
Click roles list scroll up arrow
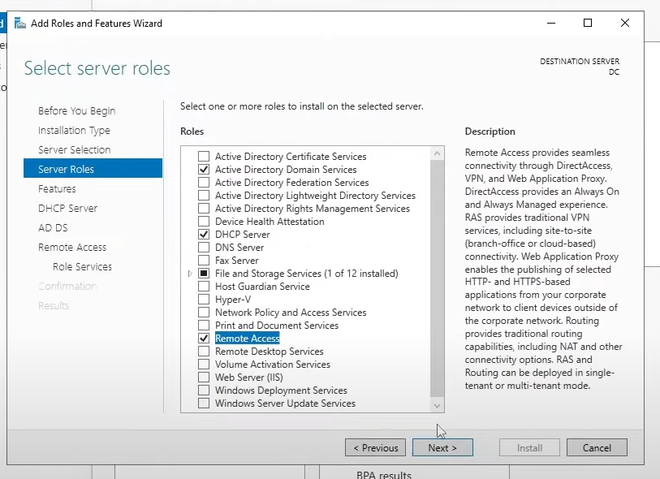pos(437,153)
